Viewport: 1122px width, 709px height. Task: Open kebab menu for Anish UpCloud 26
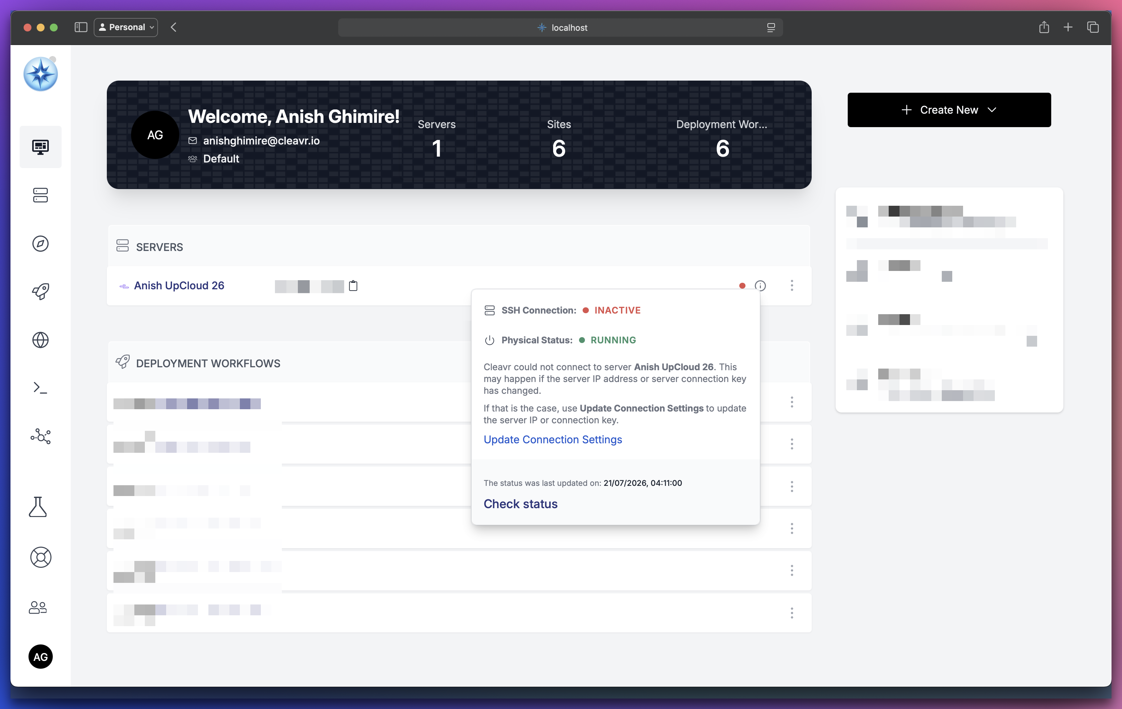tap(792, 286)
